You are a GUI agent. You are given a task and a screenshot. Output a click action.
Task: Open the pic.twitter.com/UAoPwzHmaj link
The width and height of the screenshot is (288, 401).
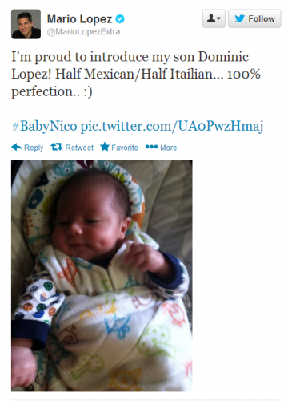coord(172,127)
